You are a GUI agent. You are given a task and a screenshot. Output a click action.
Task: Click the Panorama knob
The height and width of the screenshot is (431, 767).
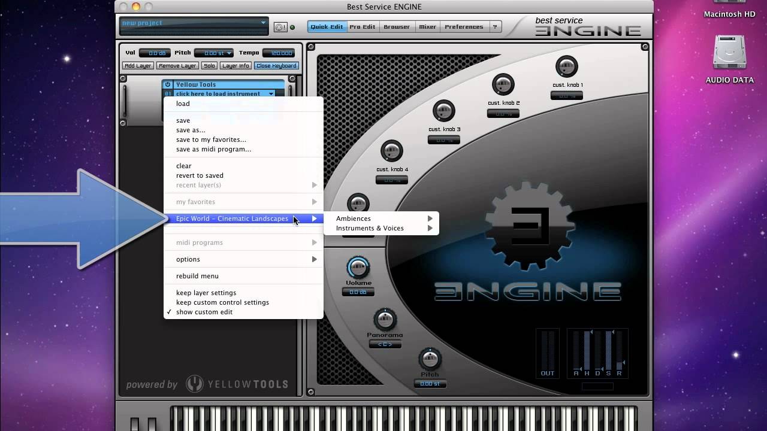point(385,320)
